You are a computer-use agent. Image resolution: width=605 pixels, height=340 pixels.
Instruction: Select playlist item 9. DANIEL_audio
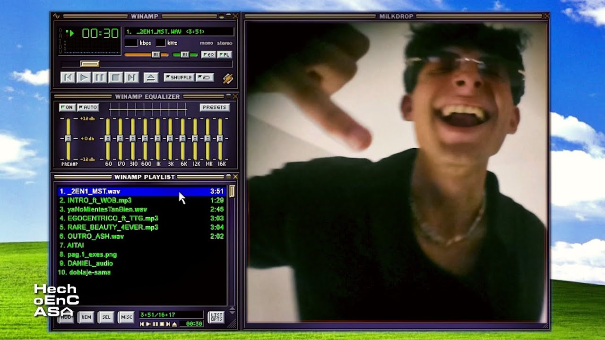point(142,263)
